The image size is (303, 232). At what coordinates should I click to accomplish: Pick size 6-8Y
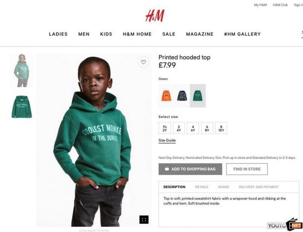click(x=207, y=128)
